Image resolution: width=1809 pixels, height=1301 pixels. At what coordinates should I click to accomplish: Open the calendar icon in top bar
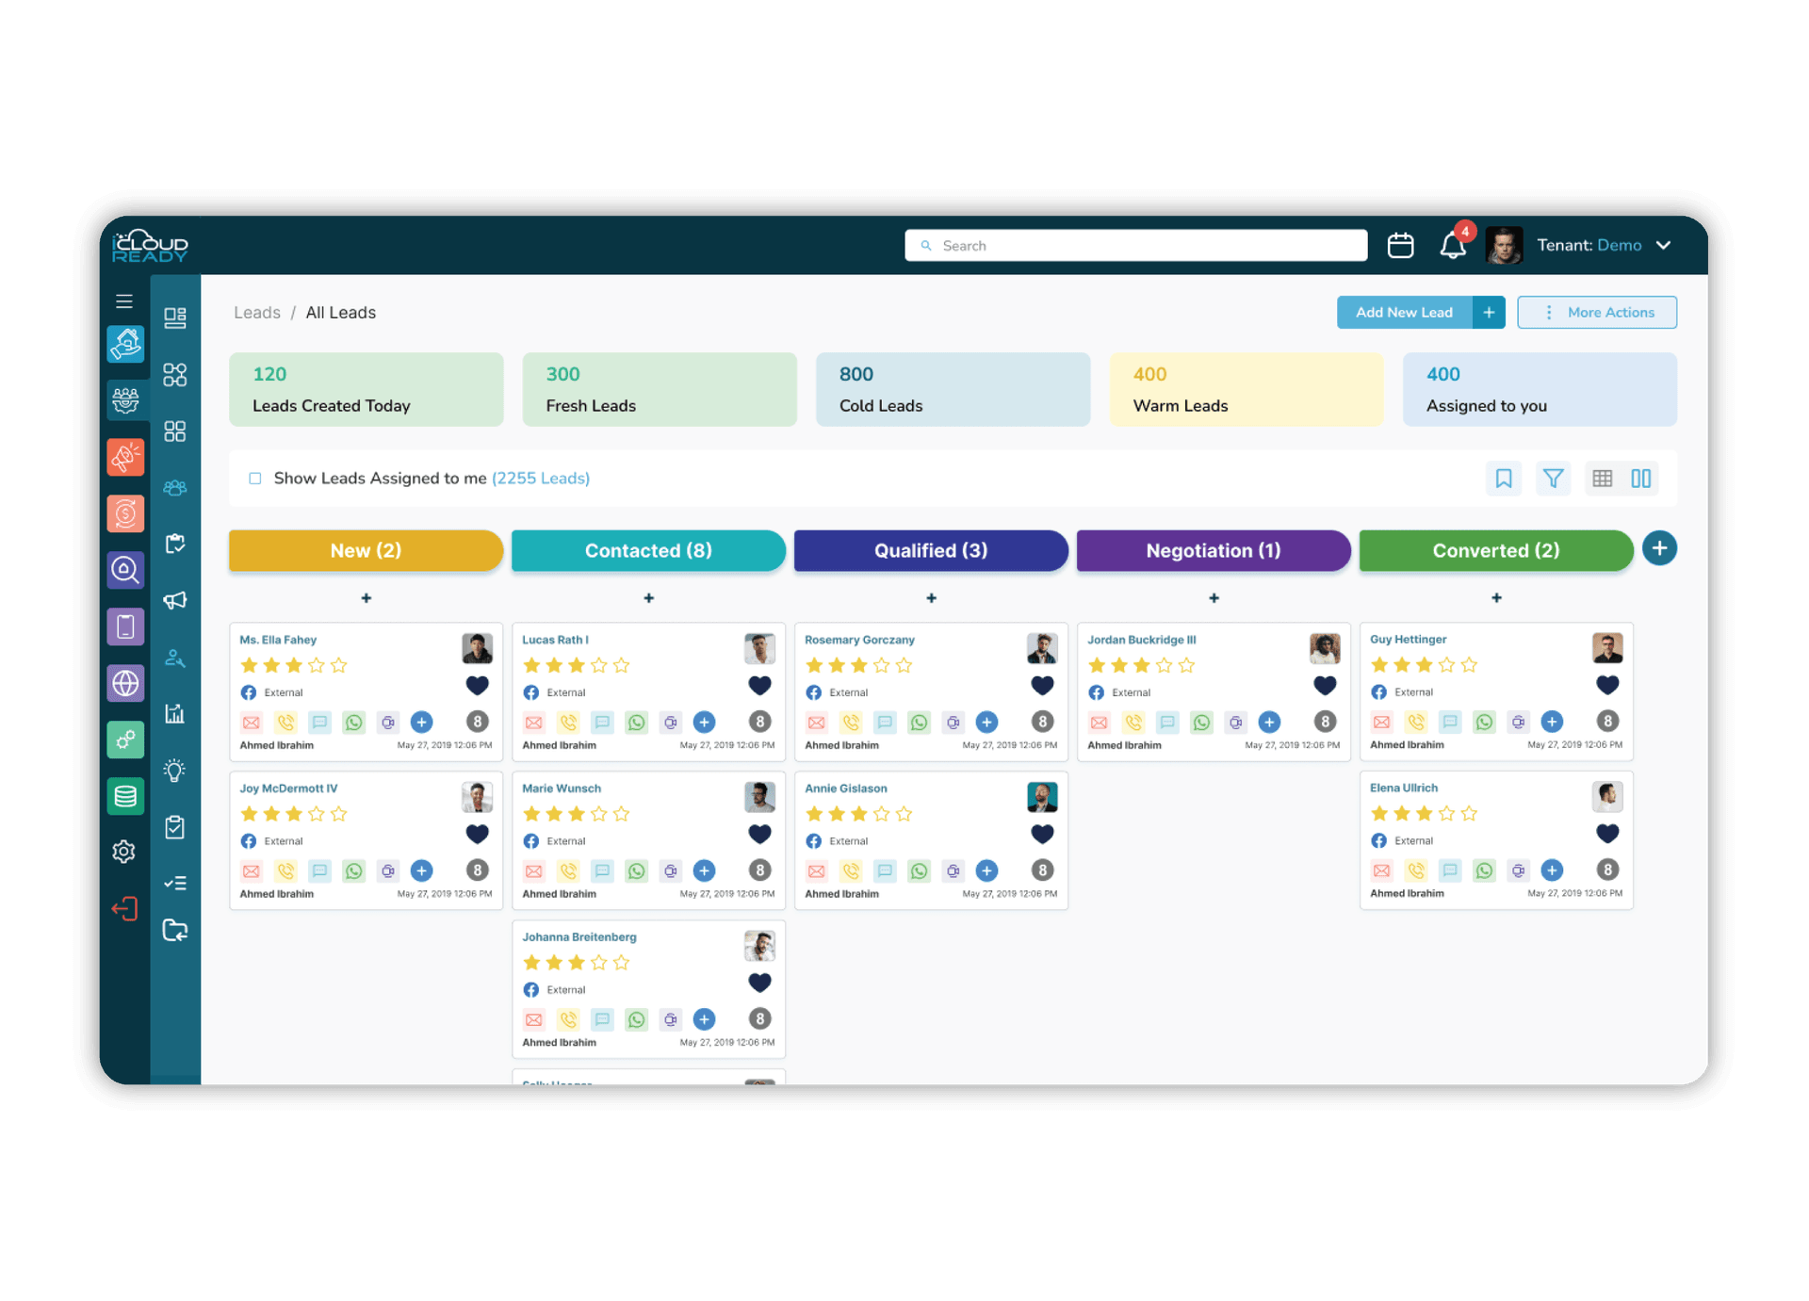click(x=1400, y=245)
